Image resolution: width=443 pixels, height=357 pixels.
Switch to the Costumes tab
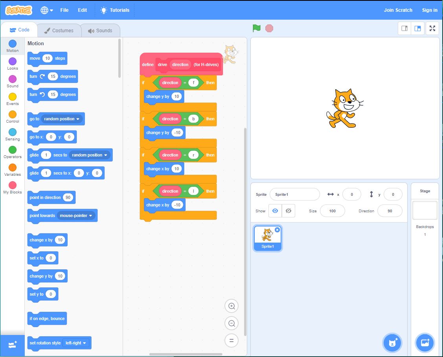pyautogui.click(x=59, y=31)
